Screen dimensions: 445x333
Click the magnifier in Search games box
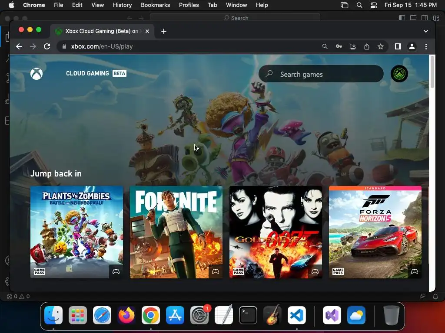tap(269, 74)
